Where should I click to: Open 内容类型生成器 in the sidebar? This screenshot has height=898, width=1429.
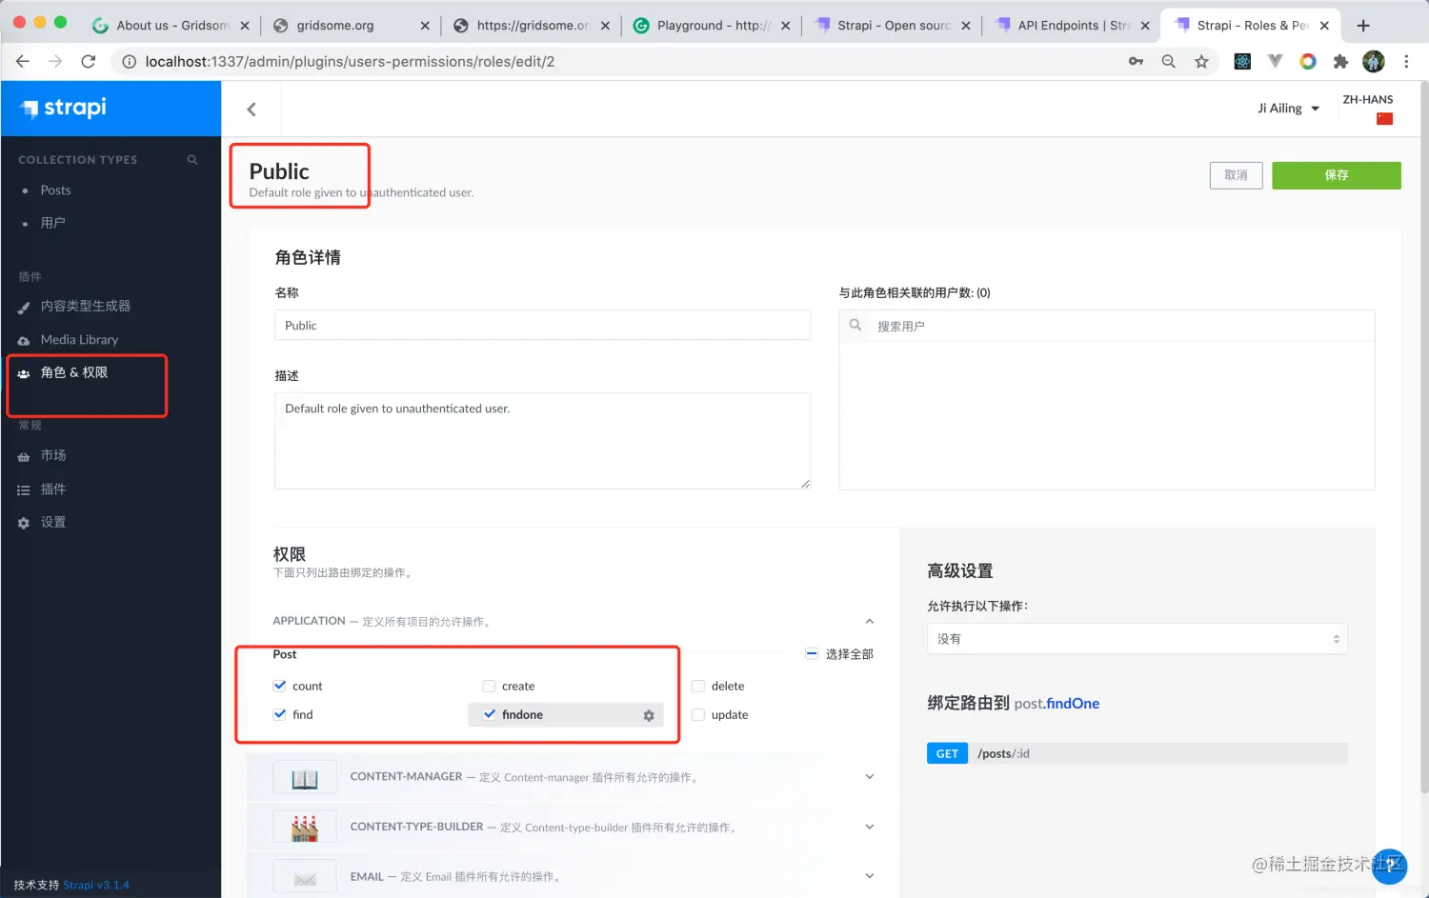tap(86, 307)
